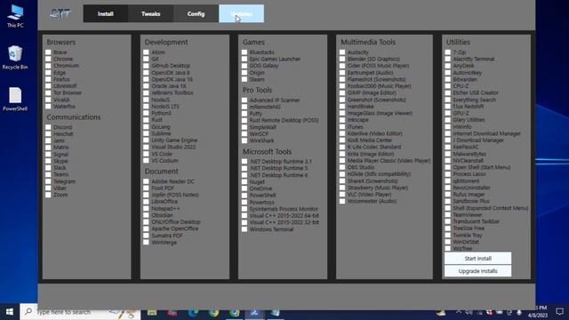Open the Recycle Bin desktop icon
Image resolution: width=569 pixels, height=320 pixels.
click(x=15, y=57)
